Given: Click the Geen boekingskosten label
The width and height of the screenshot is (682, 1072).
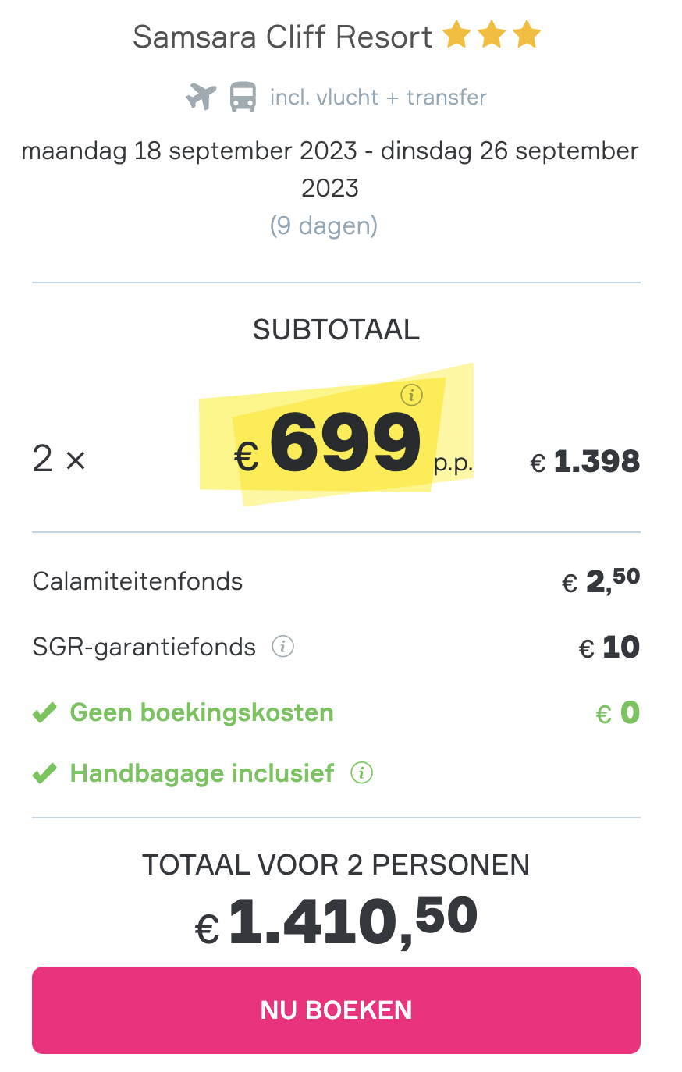Looking at the screenshot, I should [x=202, y=712].
